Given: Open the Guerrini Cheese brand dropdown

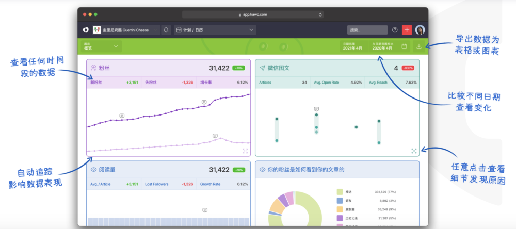Looking at the screenshot, I should pos(126,30).
